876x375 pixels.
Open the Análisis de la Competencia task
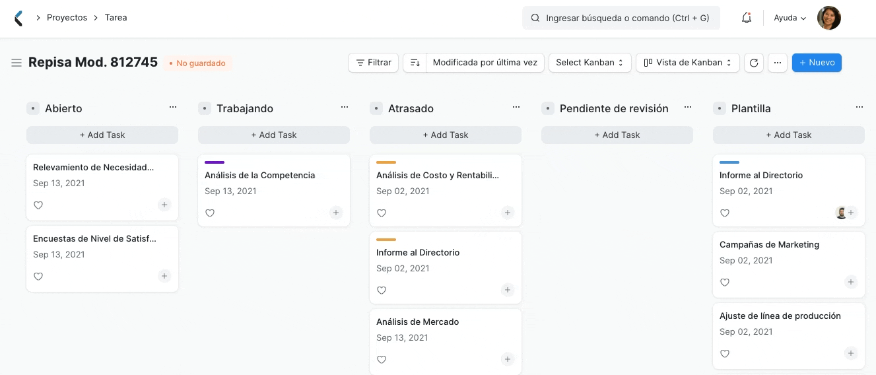coord(259,176)
